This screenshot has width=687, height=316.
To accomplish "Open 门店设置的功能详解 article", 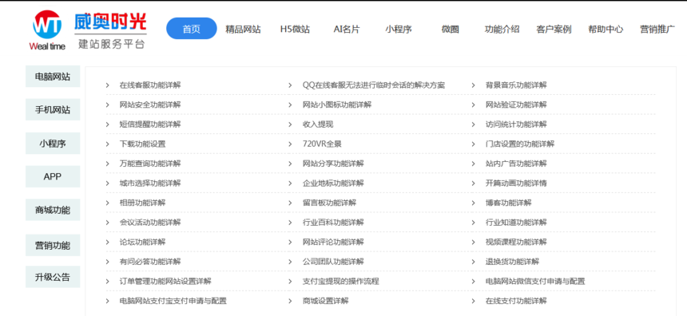I will point(520,144).
